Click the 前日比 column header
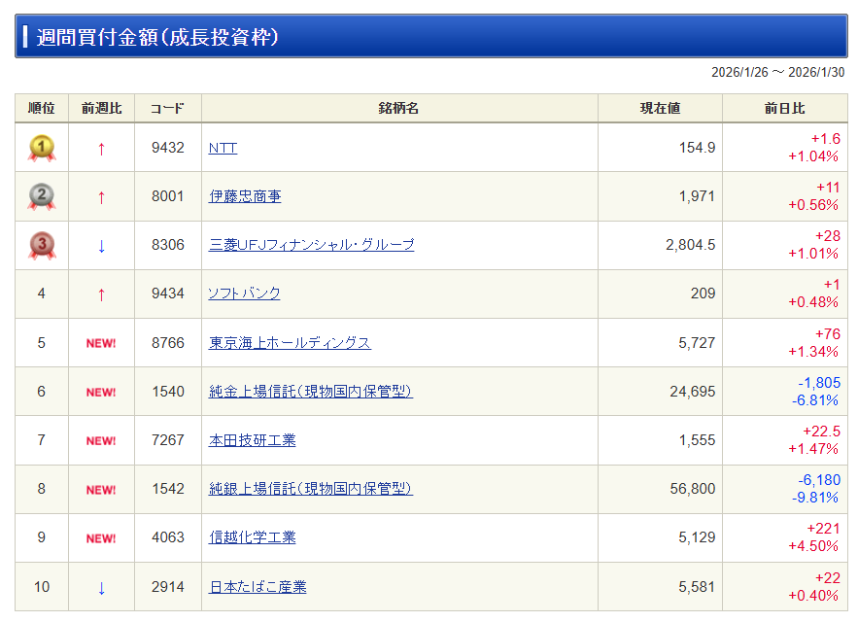This screenshot has height=622, width=858. 785,109
